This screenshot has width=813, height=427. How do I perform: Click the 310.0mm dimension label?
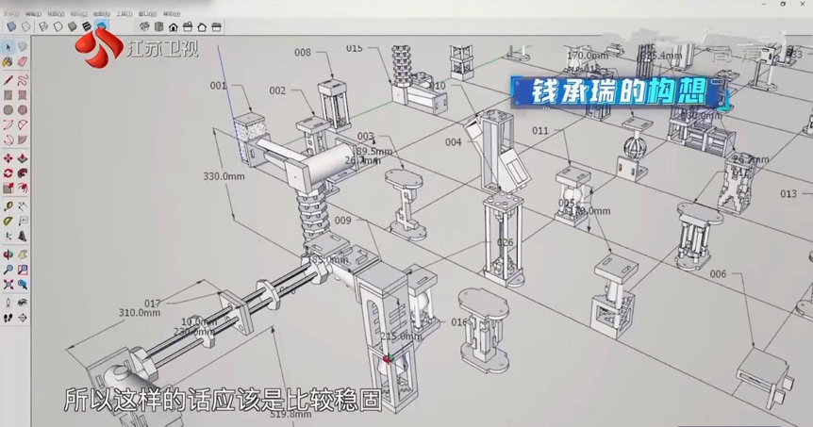pyautogui.click(x=140, y=313)
